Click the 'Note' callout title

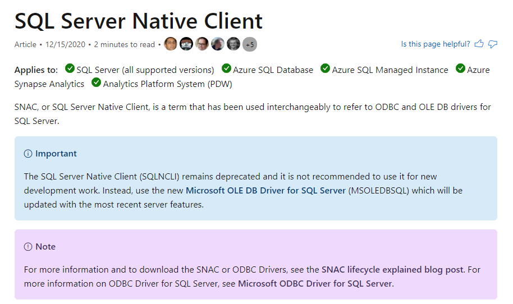[x=45, y=247]
